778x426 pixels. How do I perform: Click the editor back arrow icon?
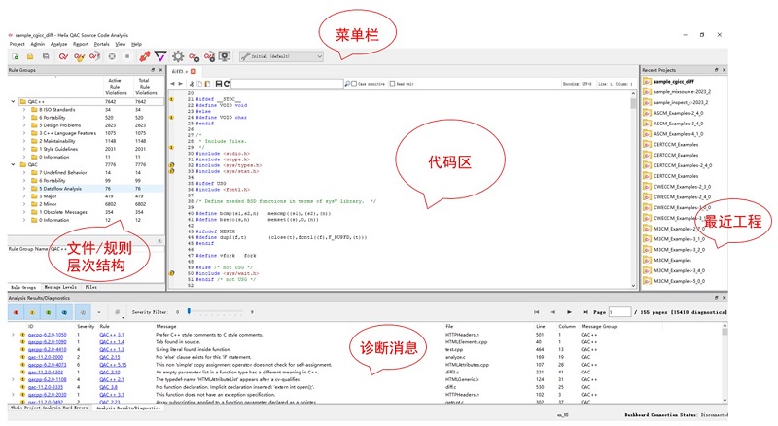coord(173,84)
